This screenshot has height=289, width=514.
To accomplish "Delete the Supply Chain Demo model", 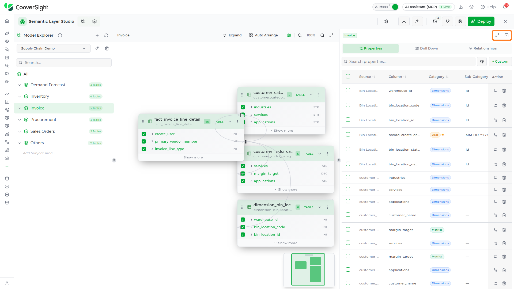I will (107, 48).
